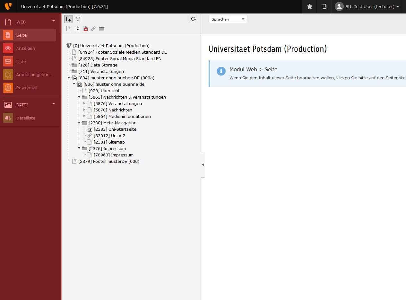Pick the external link page type icon
The image size is (406, 300).
pos(93,29)
